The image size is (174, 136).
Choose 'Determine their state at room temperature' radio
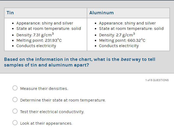(x=15, y=100)
